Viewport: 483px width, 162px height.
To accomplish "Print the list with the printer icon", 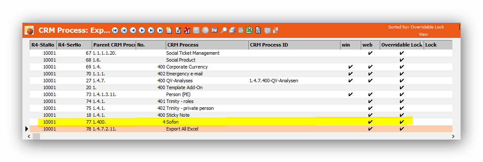I will tap(232, 30).
